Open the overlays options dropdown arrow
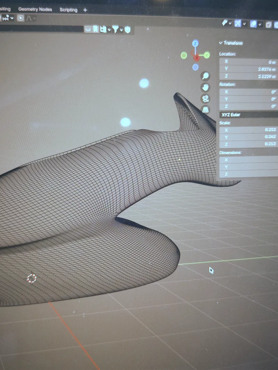This screenshot has height=370, width=278. pos(260,24)
